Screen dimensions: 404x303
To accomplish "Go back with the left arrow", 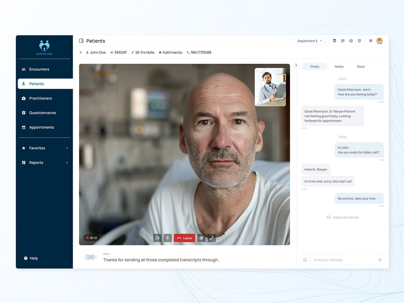I will click(81, 52).
